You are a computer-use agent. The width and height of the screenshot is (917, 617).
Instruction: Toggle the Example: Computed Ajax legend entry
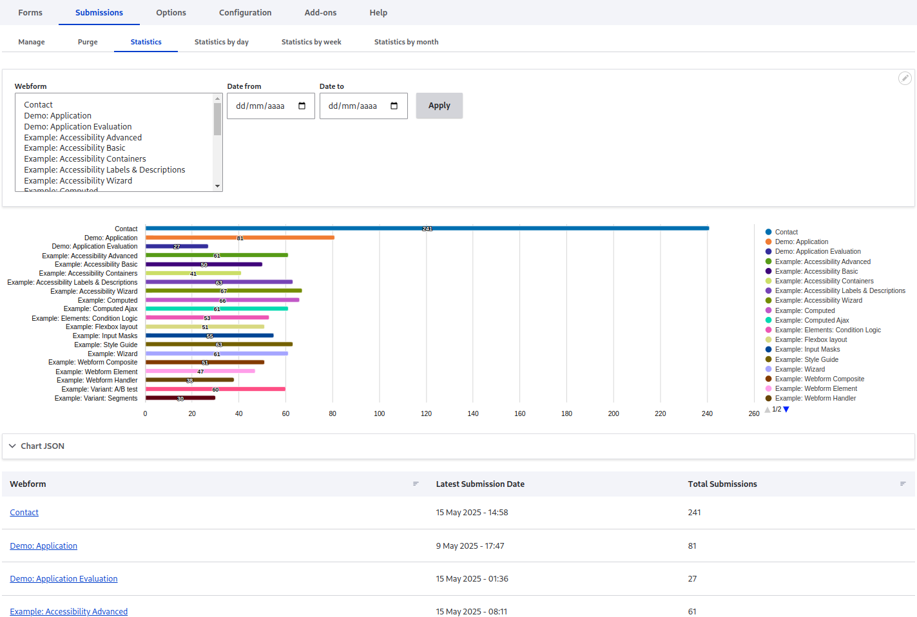coord(807,320)
